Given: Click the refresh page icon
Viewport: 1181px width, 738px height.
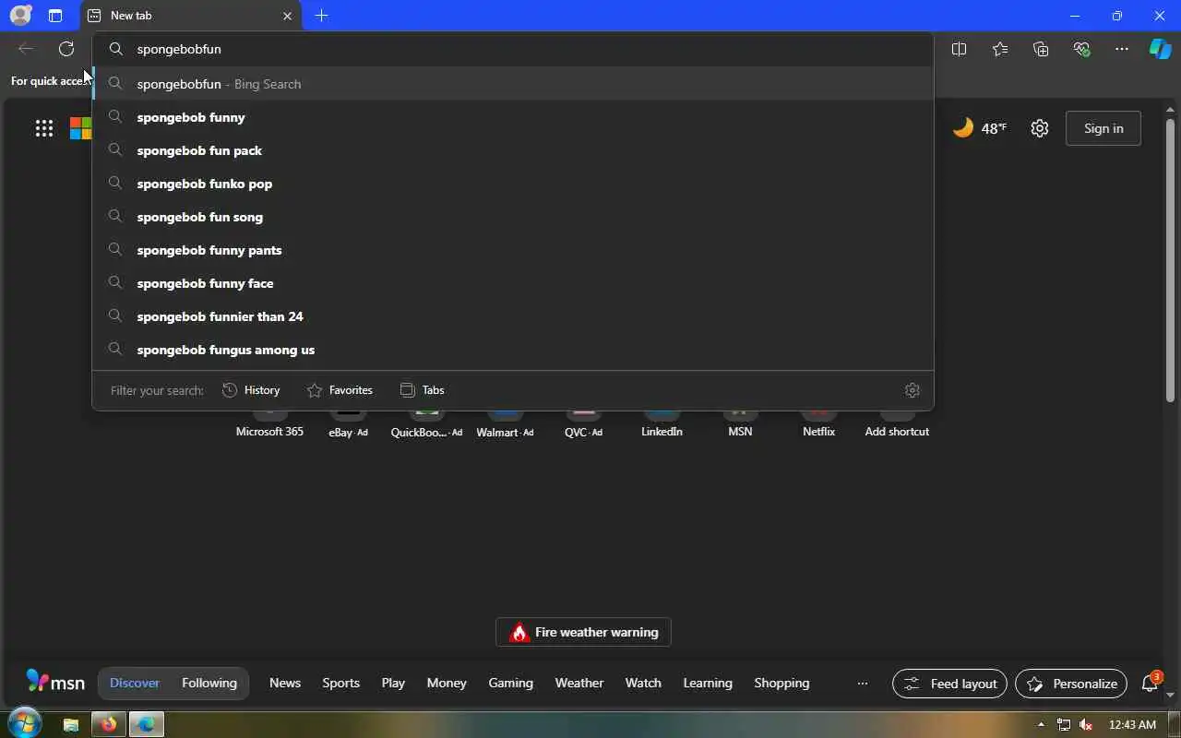Looking at the screenshot, I should point(66,49).
